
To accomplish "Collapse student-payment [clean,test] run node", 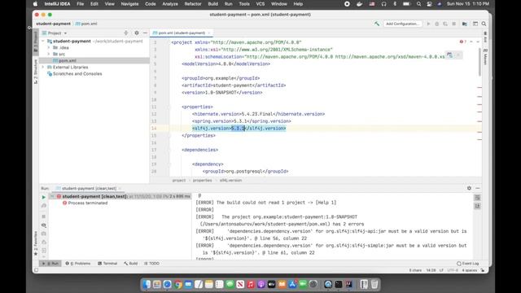I will [x=52, y=196].
